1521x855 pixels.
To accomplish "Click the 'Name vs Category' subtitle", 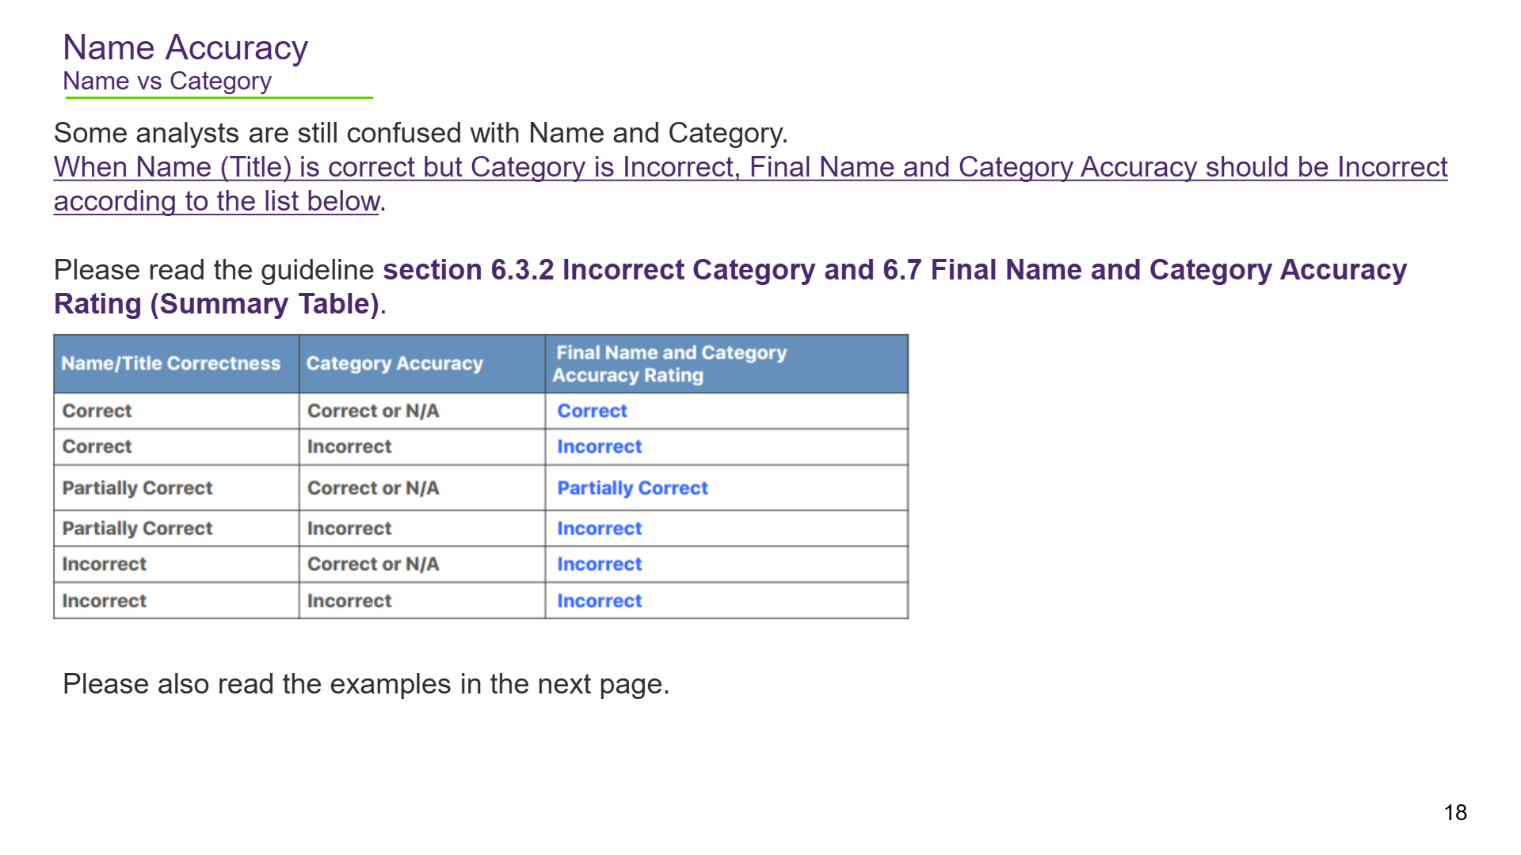I will click(167, 81).
